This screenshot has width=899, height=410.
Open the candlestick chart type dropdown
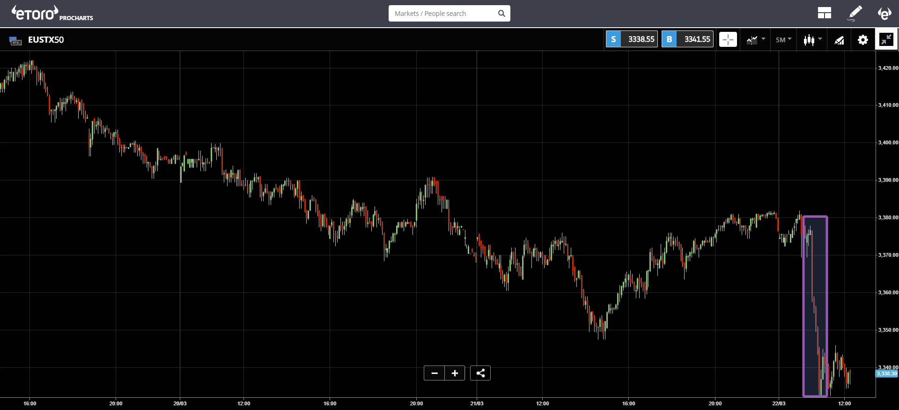(x=812, y=40)
